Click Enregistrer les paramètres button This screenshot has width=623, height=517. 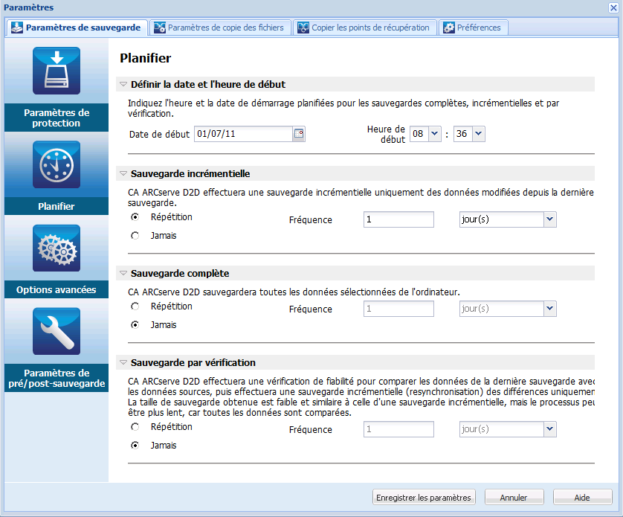pos(424,498)
